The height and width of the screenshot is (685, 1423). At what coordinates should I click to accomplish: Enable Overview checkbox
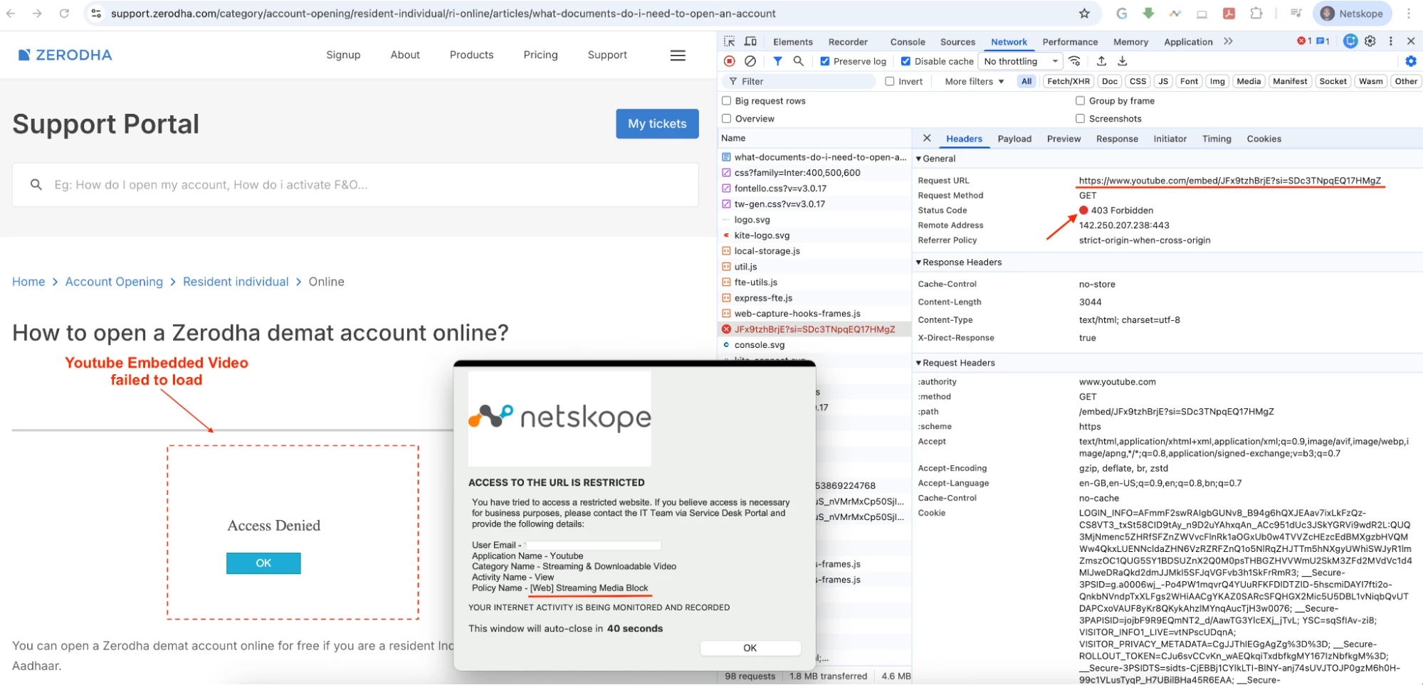point(727,118)
